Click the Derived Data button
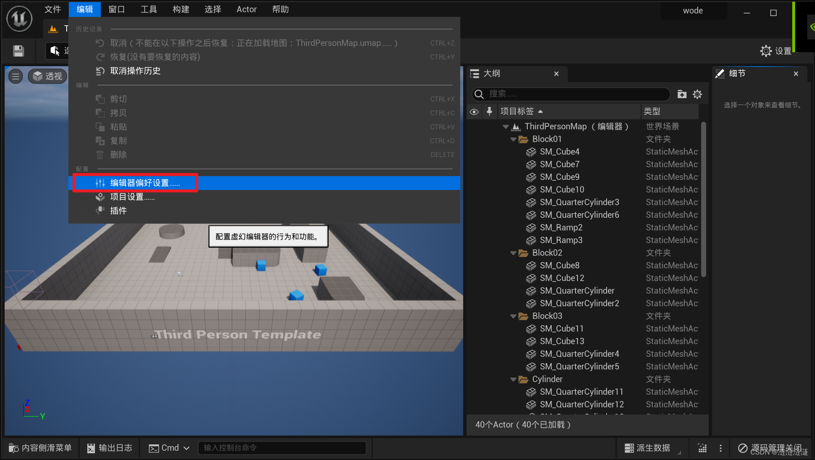Viewport: 815px width, 460px height. point(647,448)
